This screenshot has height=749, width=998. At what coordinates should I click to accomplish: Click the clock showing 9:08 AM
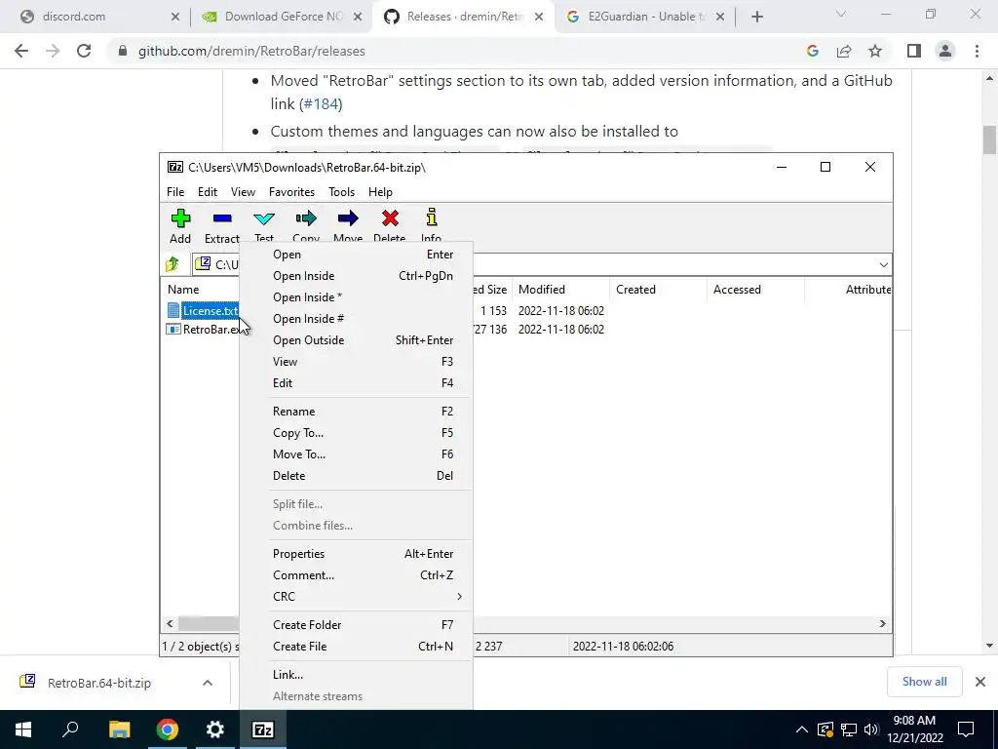[x=914, y=721]
